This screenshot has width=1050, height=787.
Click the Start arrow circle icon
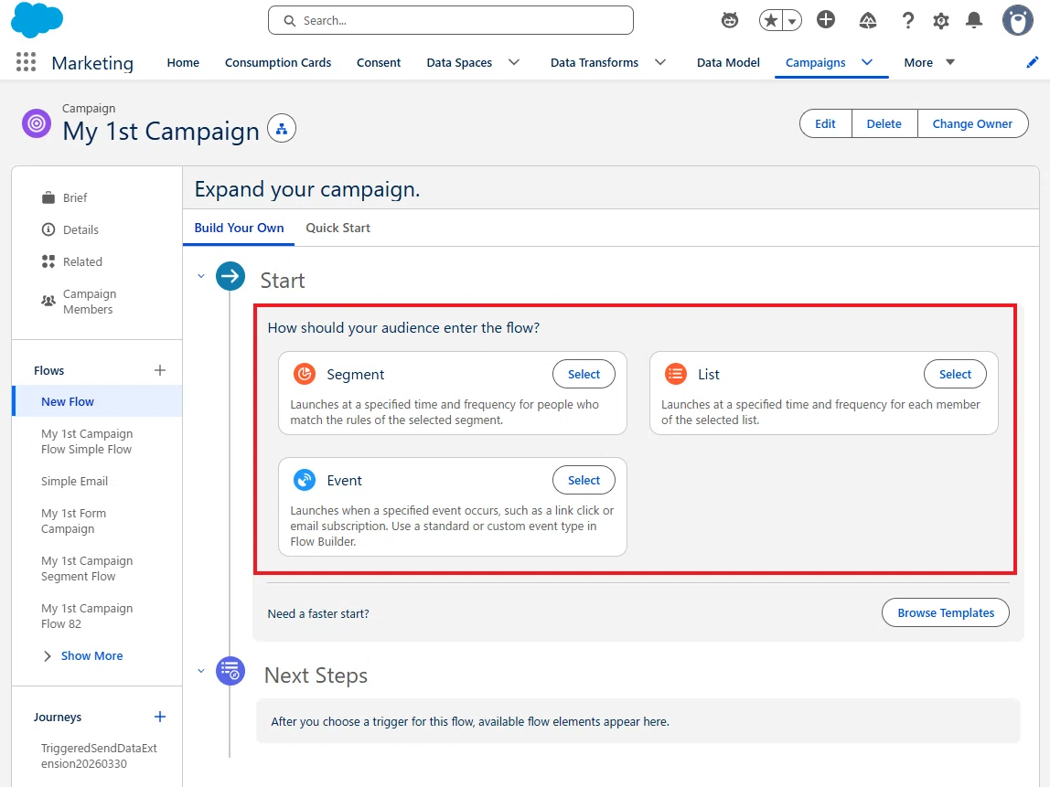click(230, 276)
